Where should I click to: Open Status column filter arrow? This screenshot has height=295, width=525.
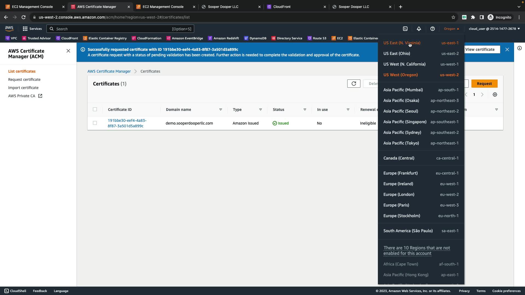(305, 110)
